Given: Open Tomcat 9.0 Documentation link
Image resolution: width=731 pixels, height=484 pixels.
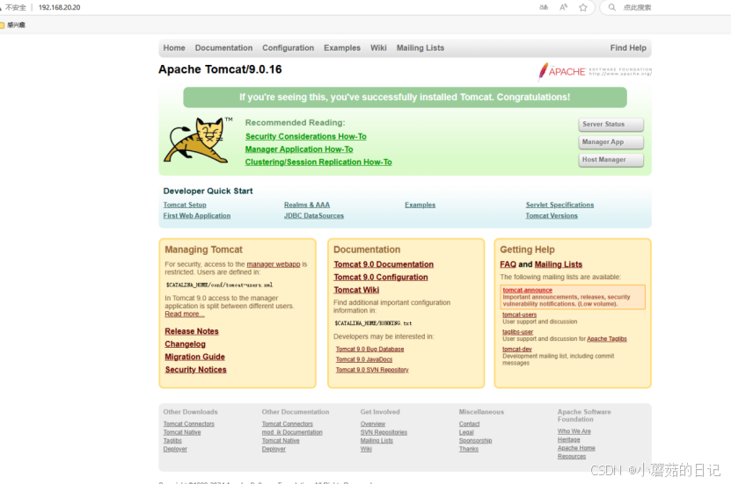Looking at the screenshot, I should tap(384, 264).
